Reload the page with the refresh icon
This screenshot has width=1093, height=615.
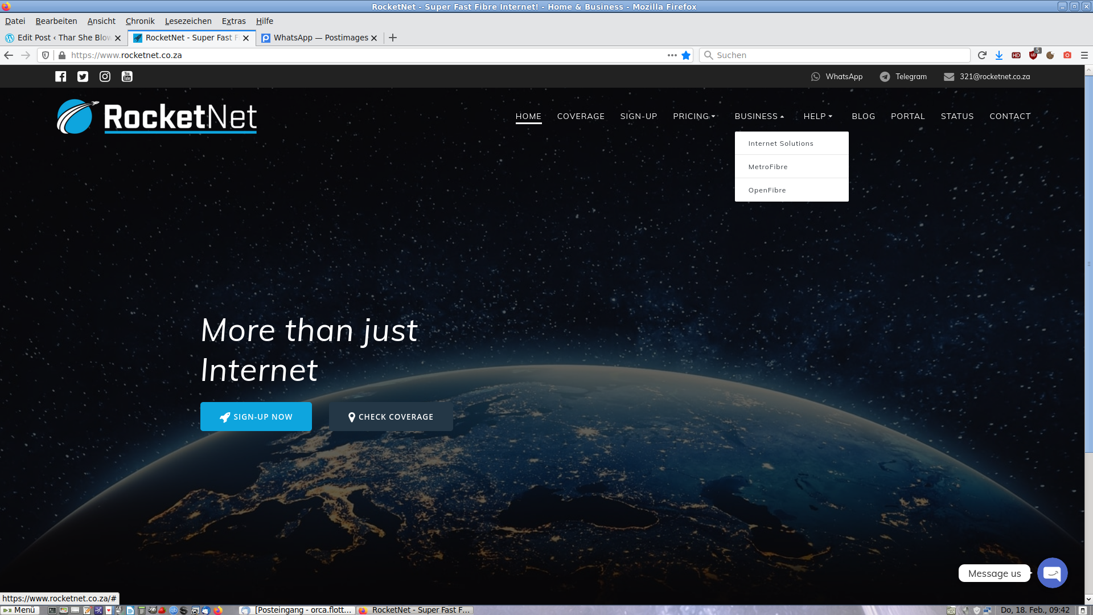pos(982,55)
